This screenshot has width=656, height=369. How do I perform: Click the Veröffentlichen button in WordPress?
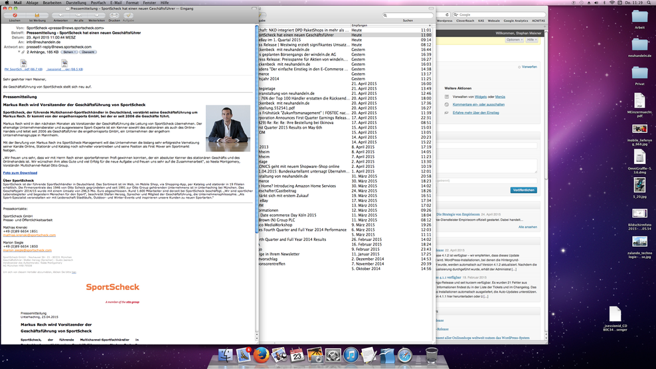pos(523,190)
